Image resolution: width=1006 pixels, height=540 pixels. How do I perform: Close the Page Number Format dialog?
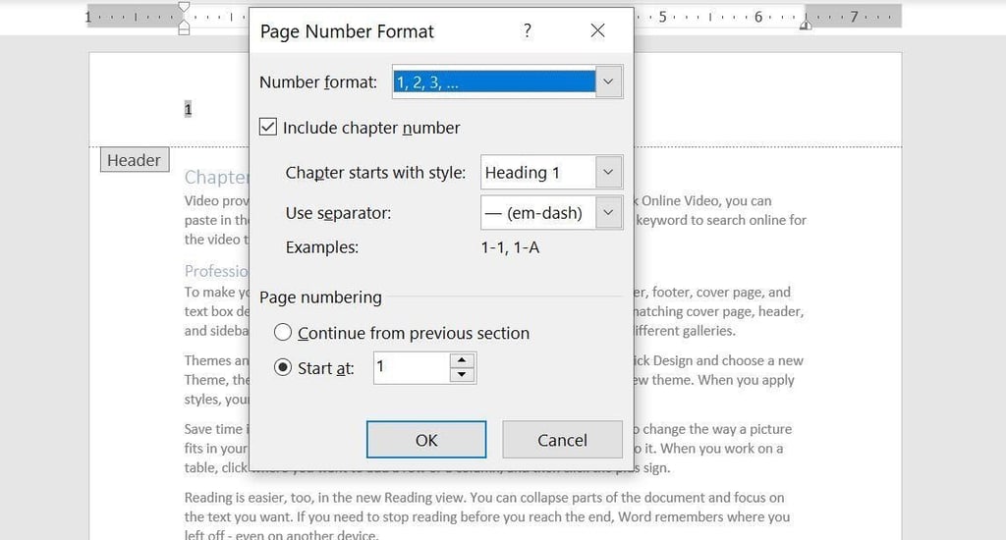(597, 31)
